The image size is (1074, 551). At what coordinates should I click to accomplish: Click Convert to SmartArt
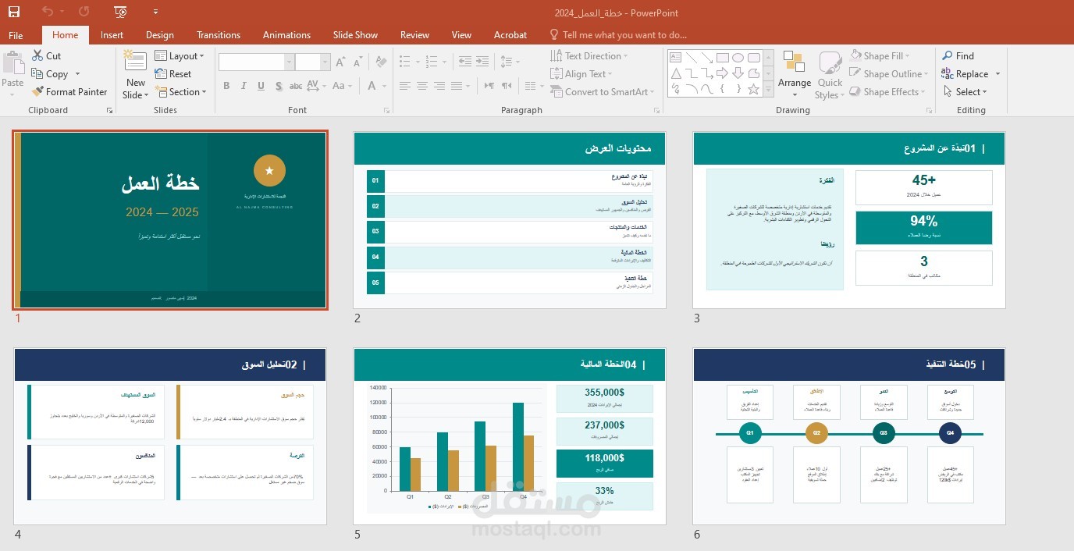click(602, 92)
